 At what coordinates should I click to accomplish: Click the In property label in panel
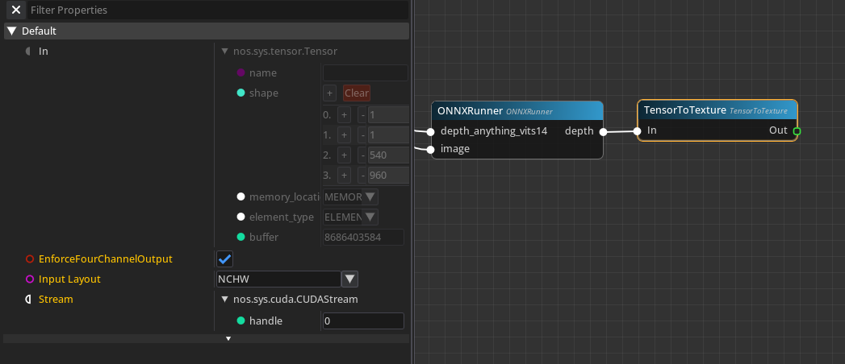[44, 52]
